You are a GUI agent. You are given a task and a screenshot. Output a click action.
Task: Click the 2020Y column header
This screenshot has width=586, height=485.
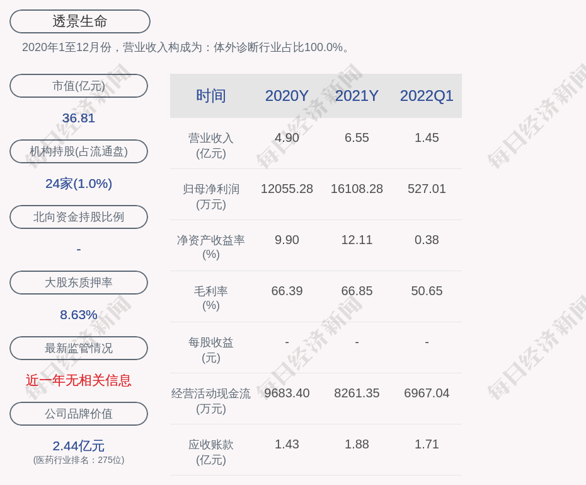pos(287,96)
